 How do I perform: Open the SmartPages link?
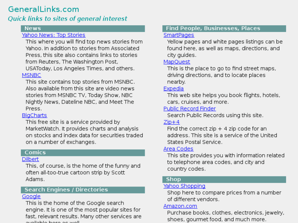click(179, 35)
